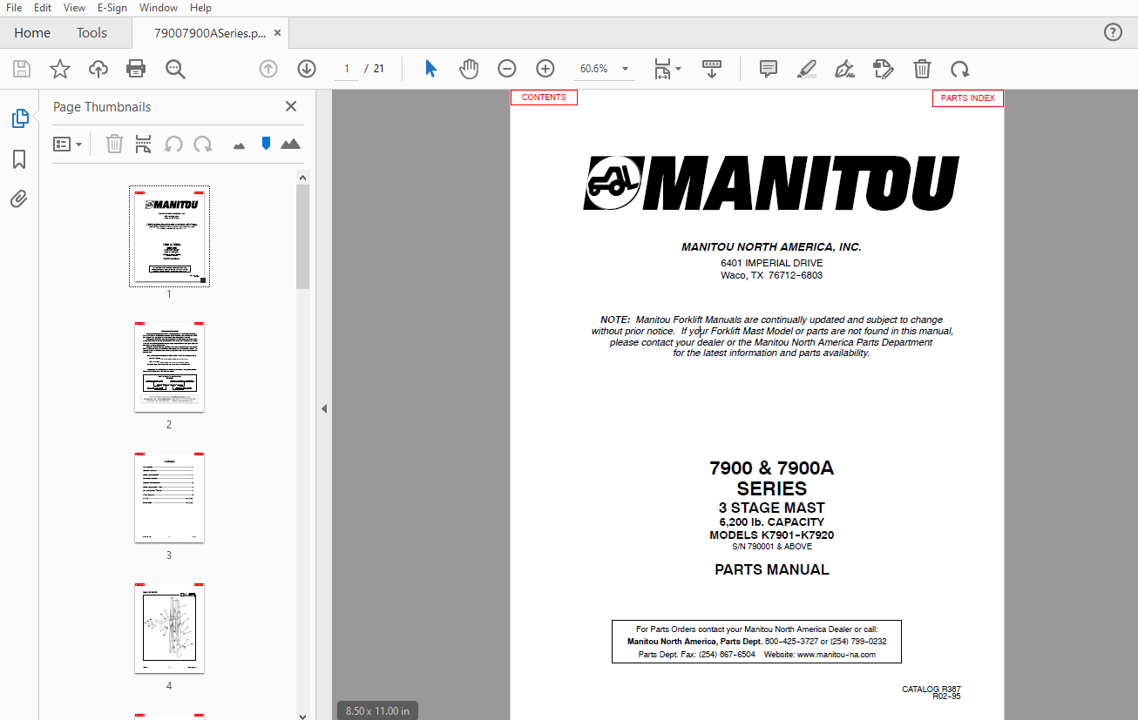Viewport: 1138px width, 720px height.
Task: Enlarge thumbnail size with large mountain icon
Action: pos(291,144)
